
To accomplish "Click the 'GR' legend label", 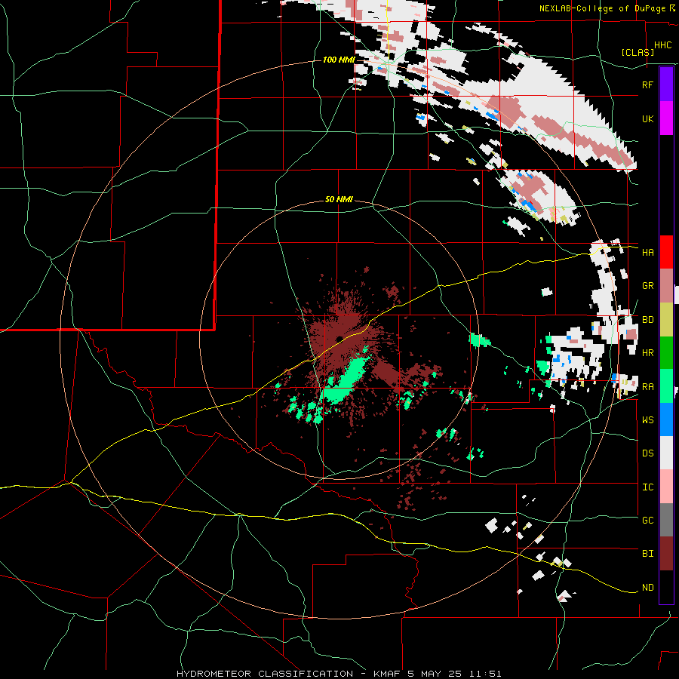I will click(x=647, y=286).
